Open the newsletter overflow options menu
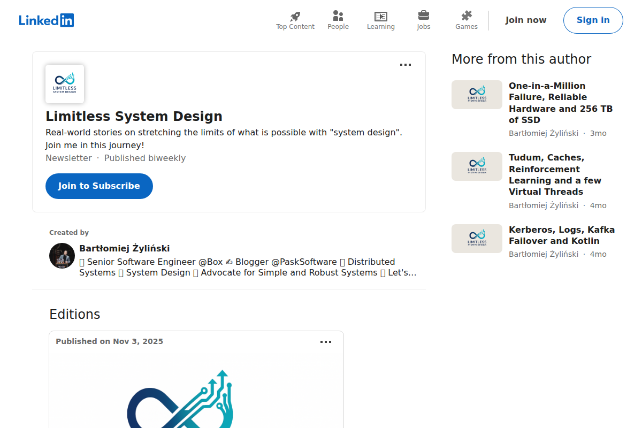642x428 pixels. [x=405, y=64]
